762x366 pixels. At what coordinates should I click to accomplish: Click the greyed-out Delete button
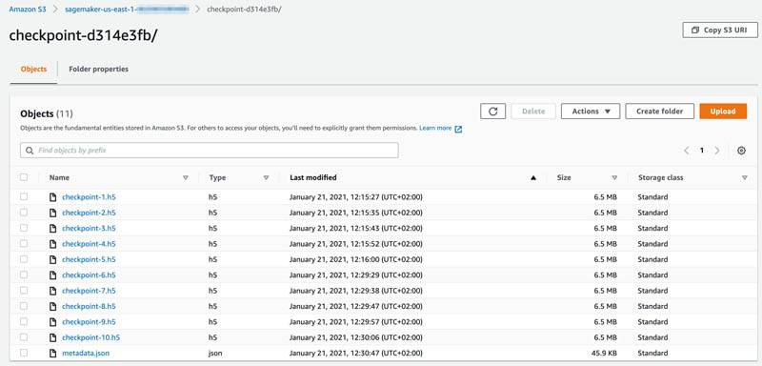tap(533, 112)
